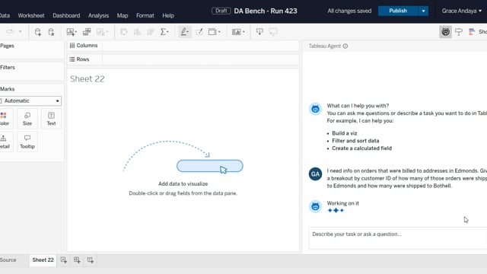Click the Color button on Marks card
This screenshot has height=274, width=487.
tap(4, 119)
